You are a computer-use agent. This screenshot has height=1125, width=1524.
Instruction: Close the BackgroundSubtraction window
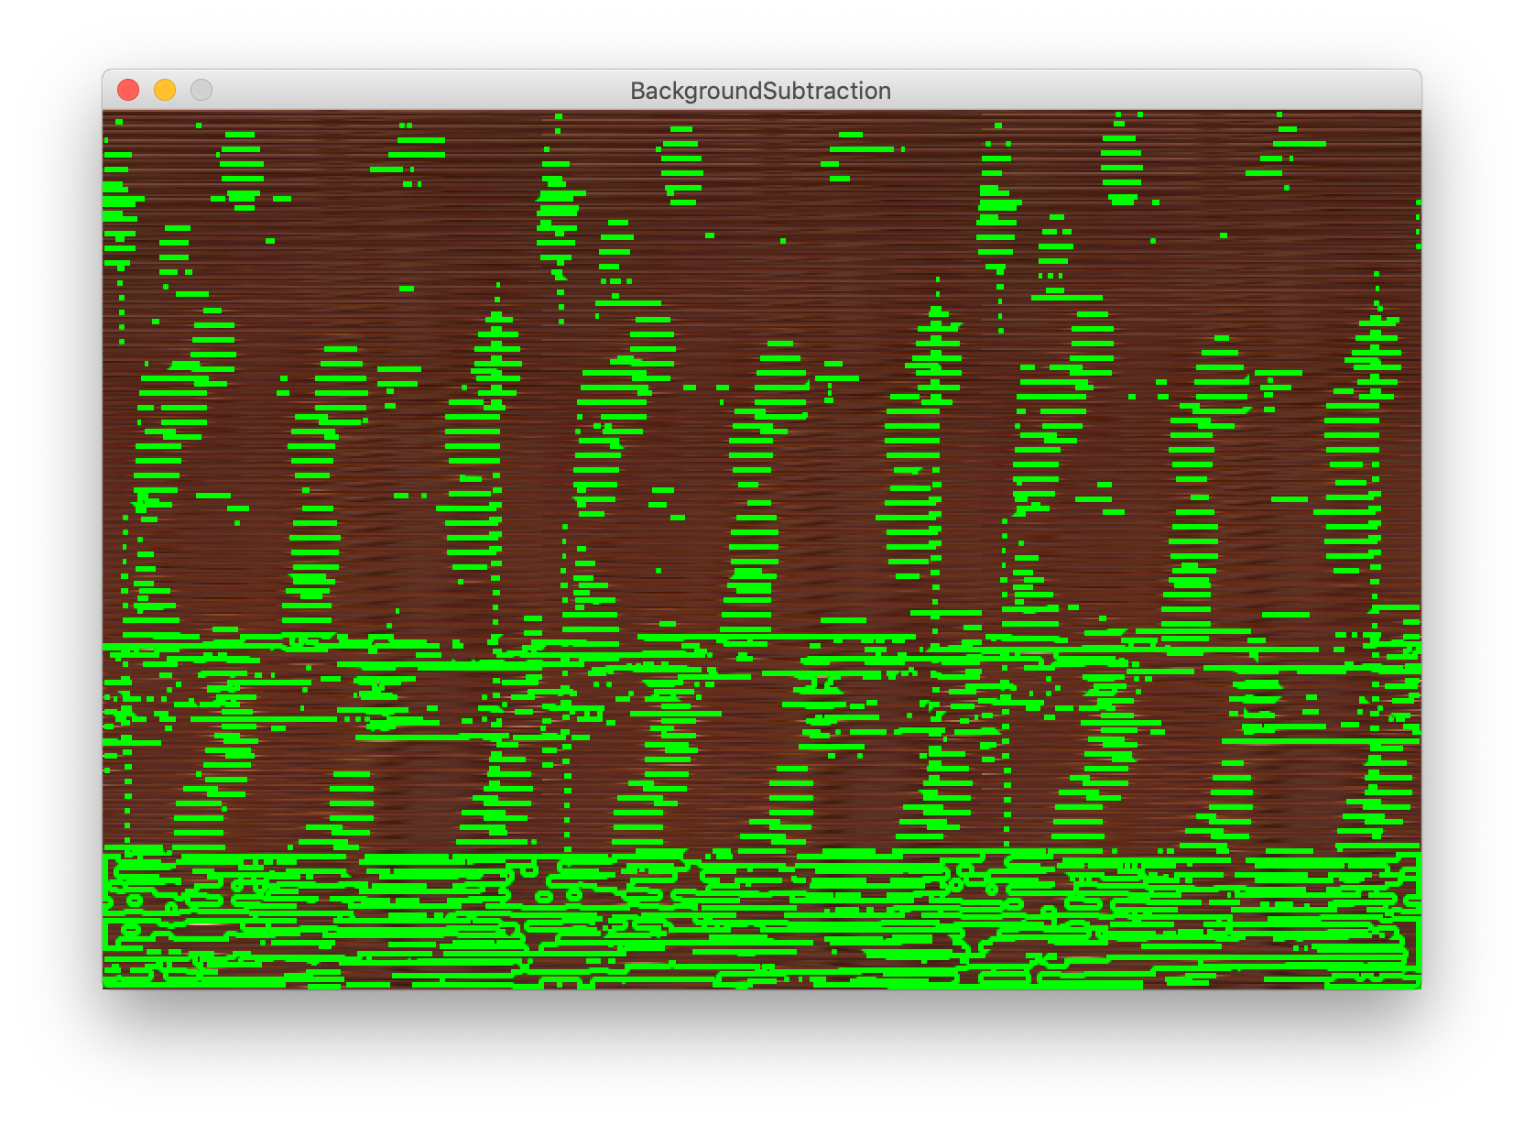point(128,90)
